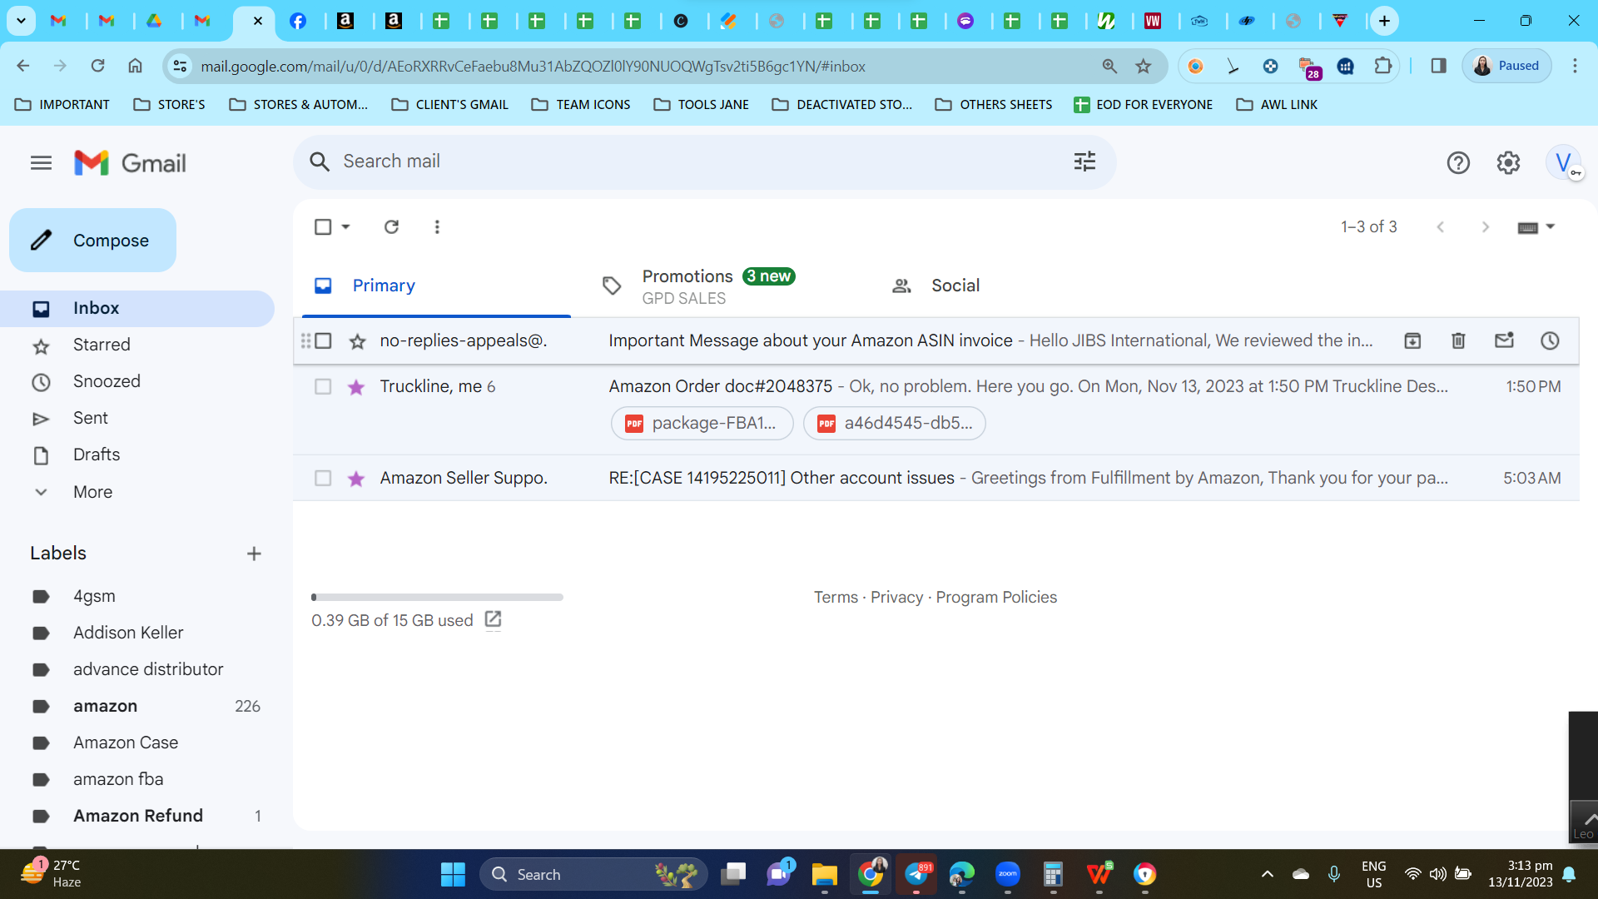Open Zoom from the taskbar
This screenshot has height=899, width=1598.
pyautogui.click(x=1008, y=874)
